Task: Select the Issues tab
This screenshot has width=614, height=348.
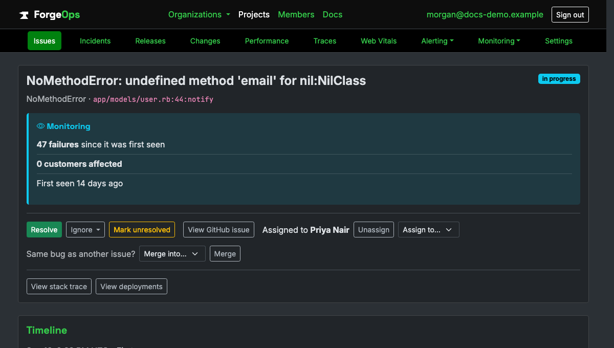Action: pos(45,41)
